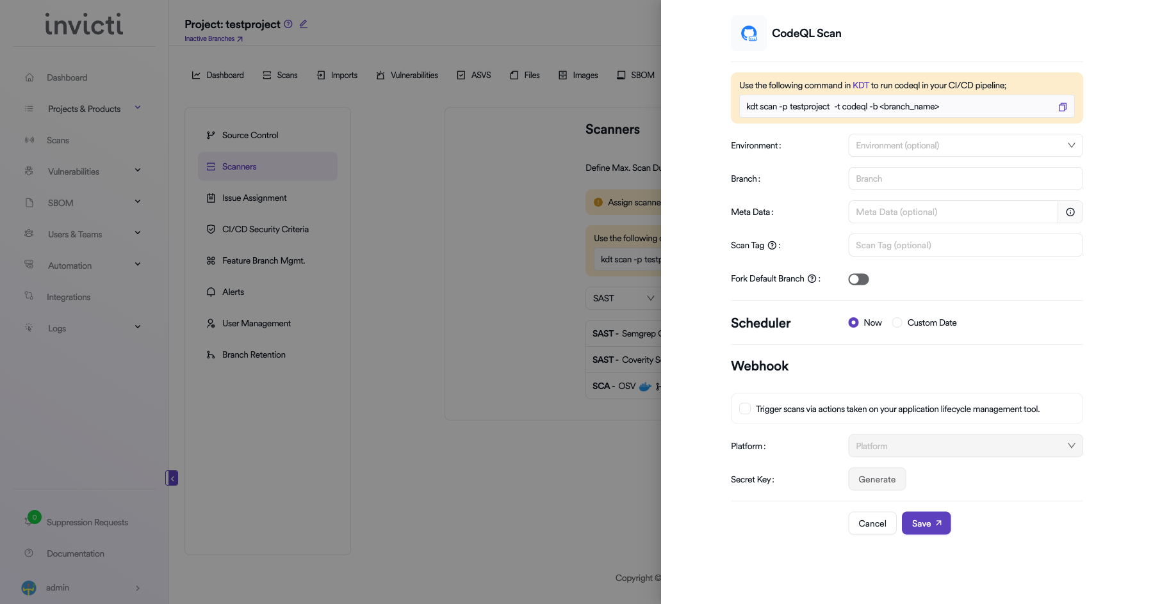
Task: Click the project help question mark icon
Action: [x=288, y=24]
